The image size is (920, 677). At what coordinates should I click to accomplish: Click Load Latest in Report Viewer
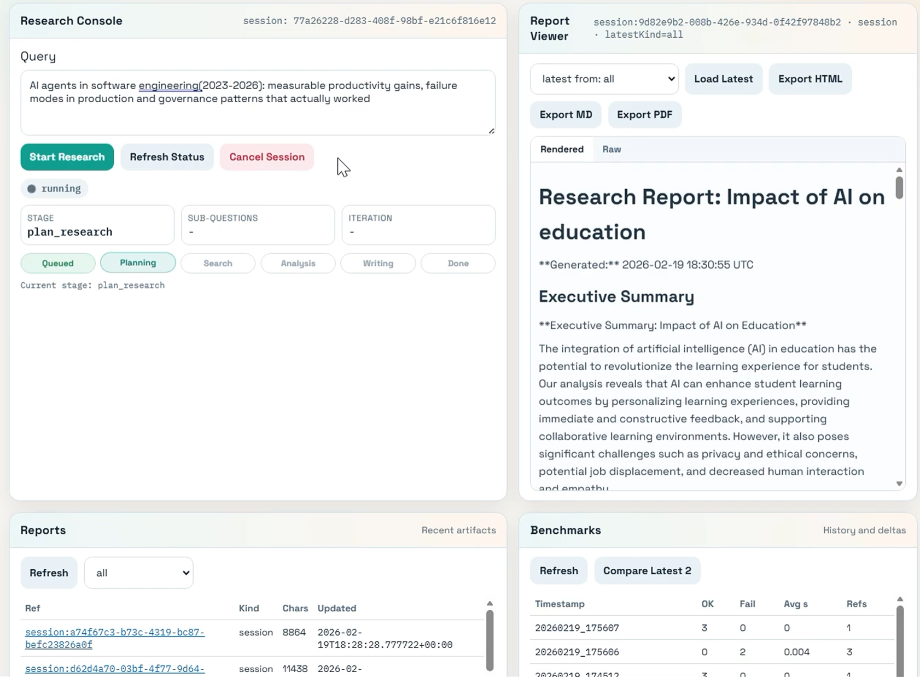[x=724, y=79]
